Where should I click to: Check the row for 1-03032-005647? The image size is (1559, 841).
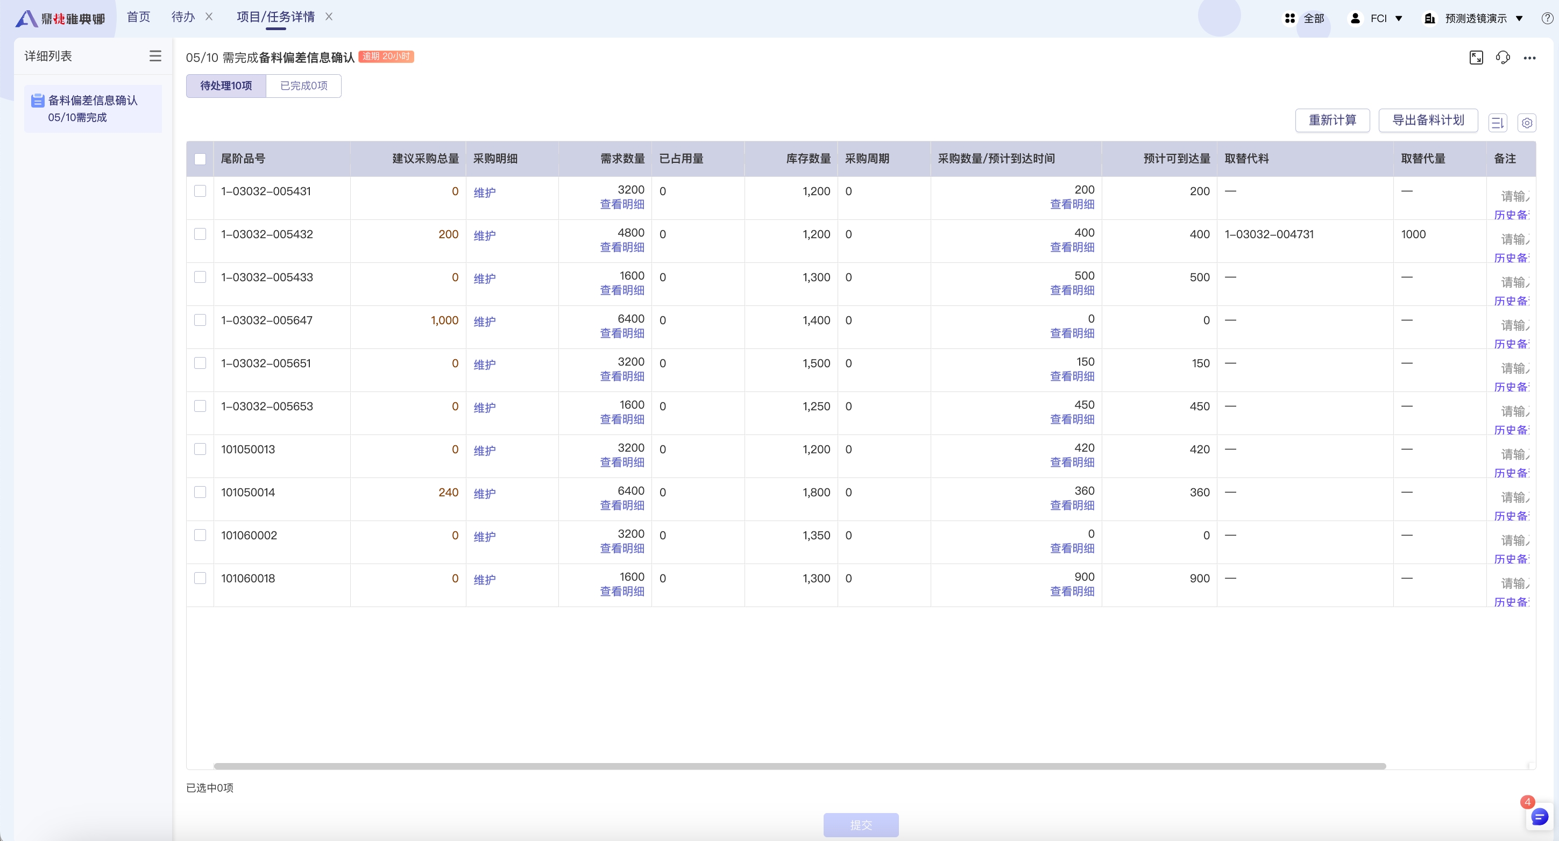point(200,320)
